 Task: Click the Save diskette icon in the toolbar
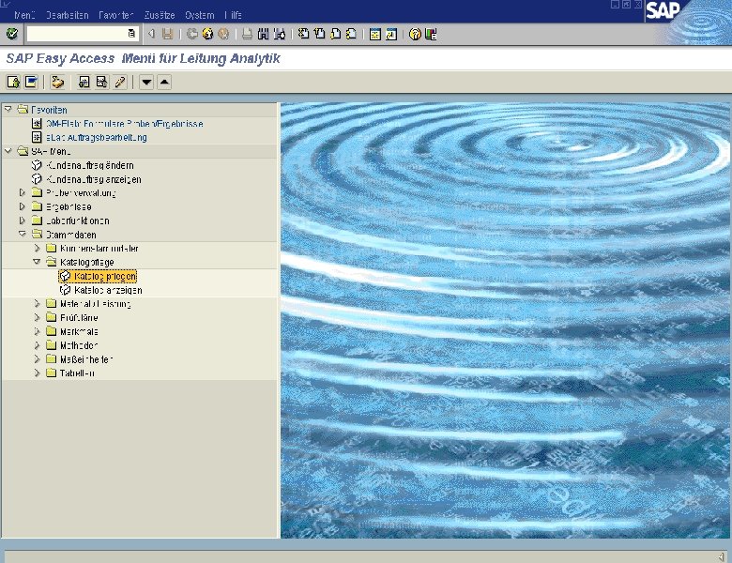pyautogui.click(x=168, y=34)
